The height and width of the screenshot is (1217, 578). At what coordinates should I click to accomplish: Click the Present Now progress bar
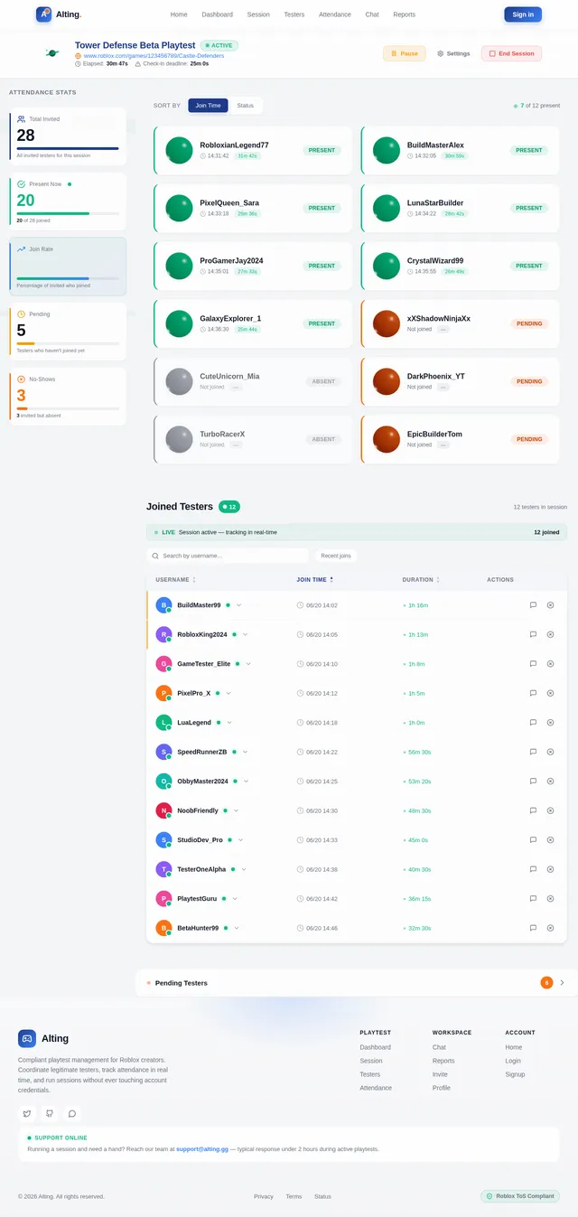68,213
